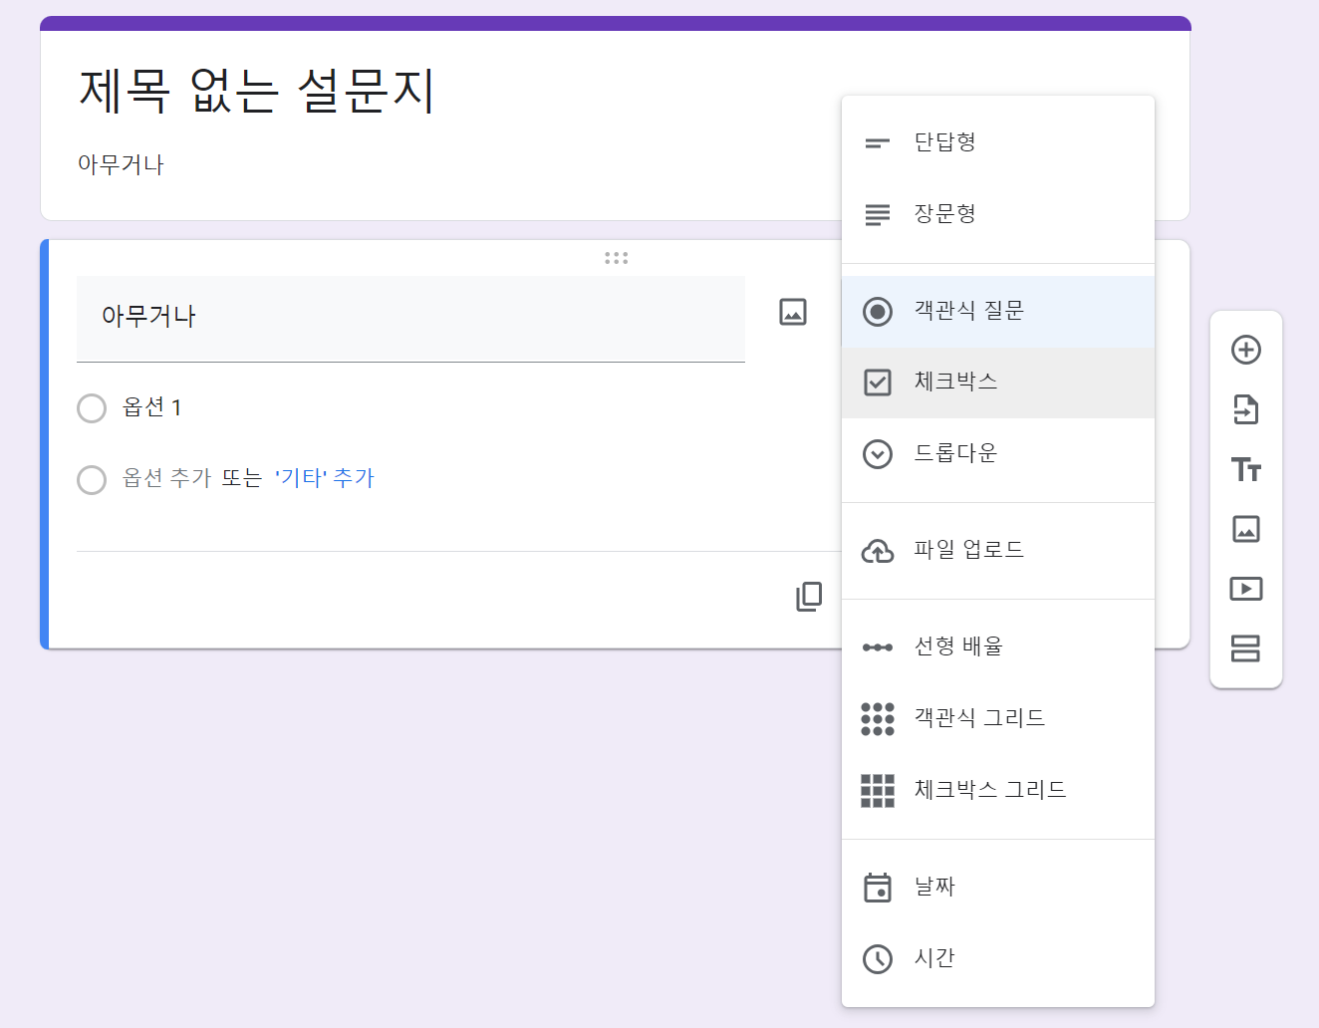Click the duplicate question icon
1319x1028 pixels.
click(809, 597)
